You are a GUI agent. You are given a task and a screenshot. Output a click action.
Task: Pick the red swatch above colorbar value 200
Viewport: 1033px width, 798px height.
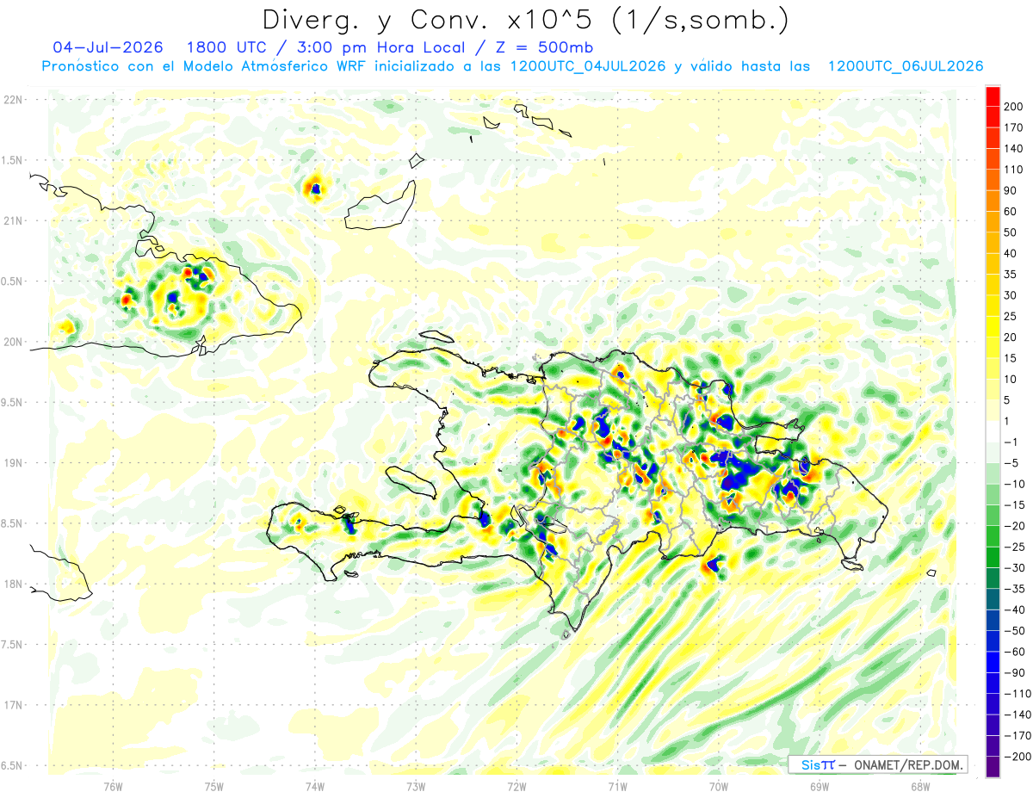pos(993,96)
